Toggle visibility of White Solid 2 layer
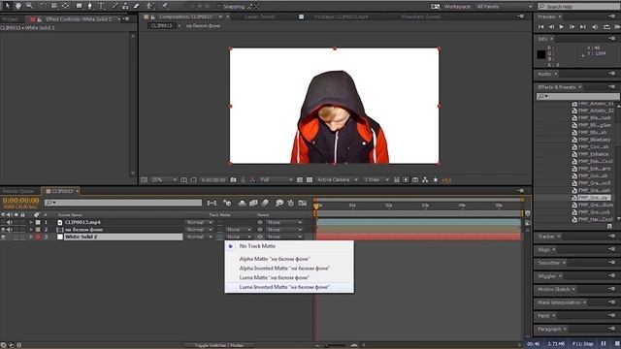This screenshot has height=349, width=621. coord(3,237)
